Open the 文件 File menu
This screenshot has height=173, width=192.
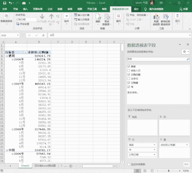tap(5, 9)
